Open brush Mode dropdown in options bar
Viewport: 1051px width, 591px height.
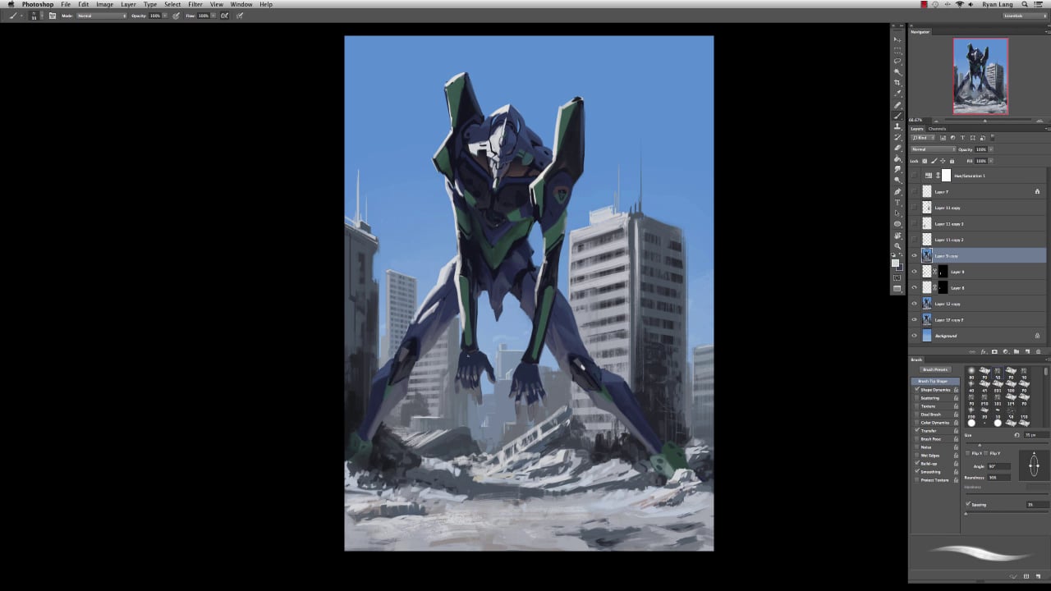click(x=102, y=16)
